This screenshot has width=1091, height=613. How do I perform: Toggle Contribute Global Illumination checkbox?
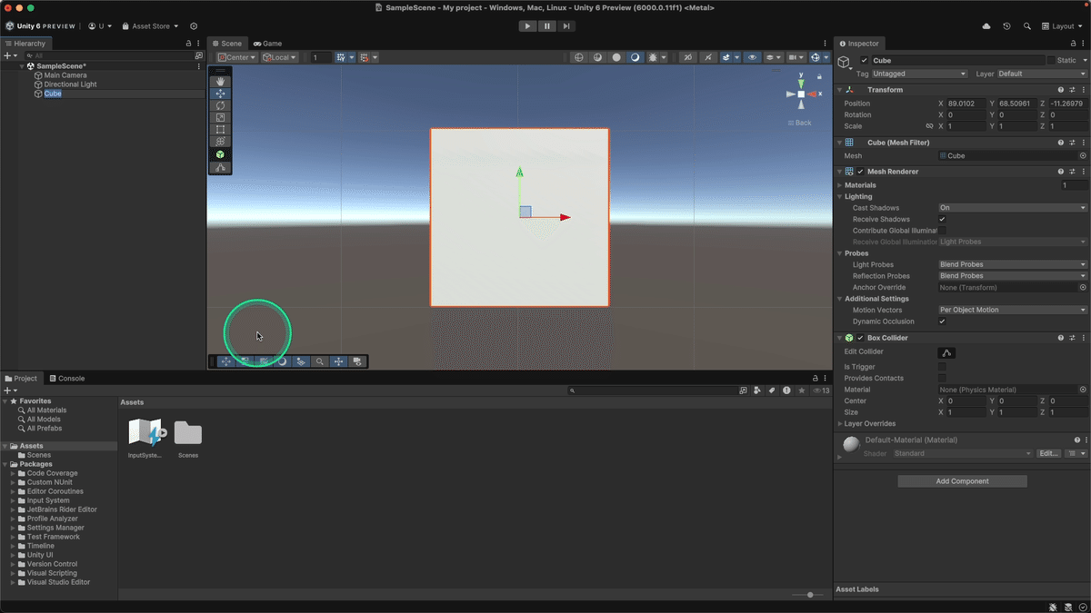(x=942, y=231)
